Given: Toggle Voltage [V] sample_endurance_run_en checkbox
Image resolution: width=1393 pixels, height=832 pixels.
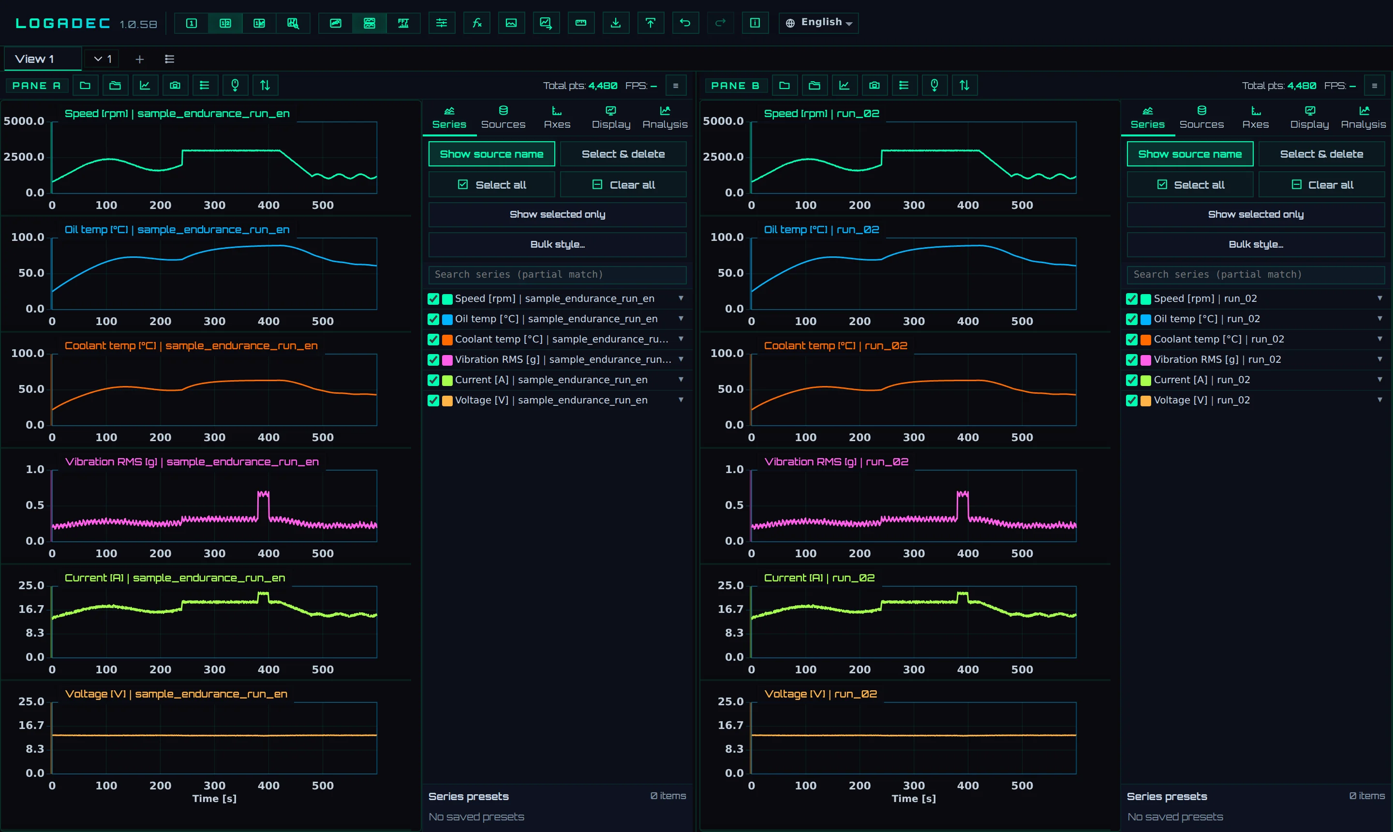Looking at the screenshot, I should (433, 401).
